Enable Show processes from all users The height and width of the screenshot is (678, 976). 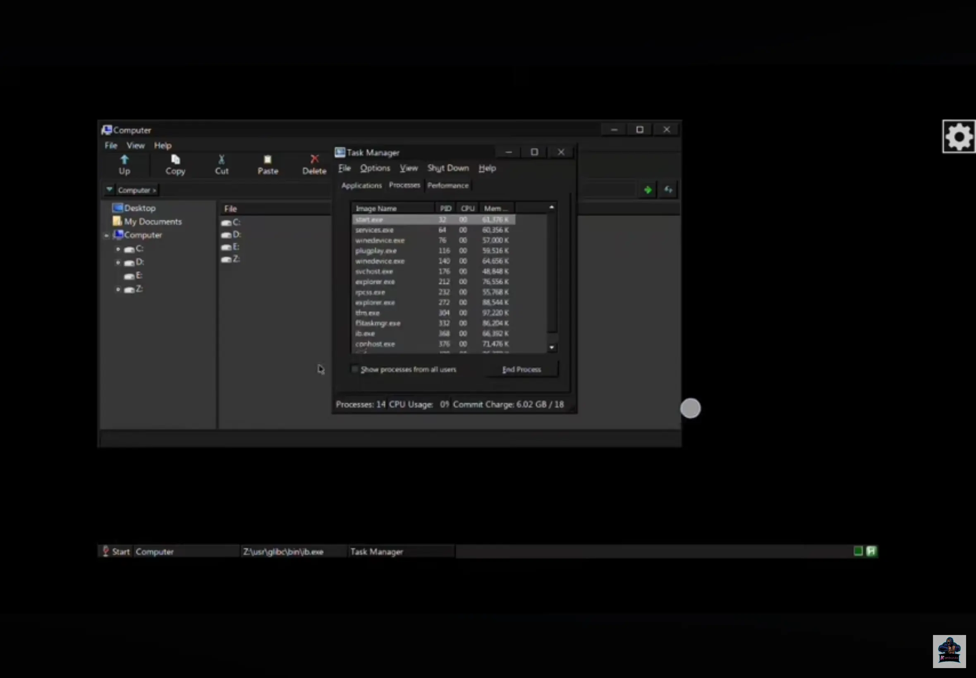355,369
